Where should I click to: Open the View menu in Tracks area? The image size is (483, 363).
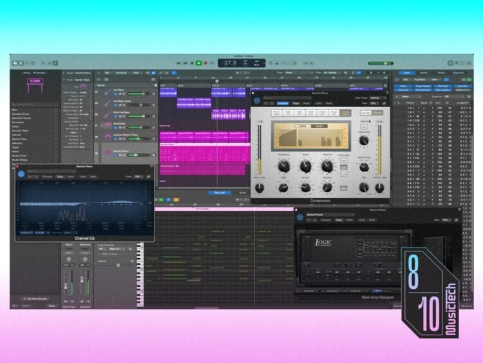click(x=136, y=73)
